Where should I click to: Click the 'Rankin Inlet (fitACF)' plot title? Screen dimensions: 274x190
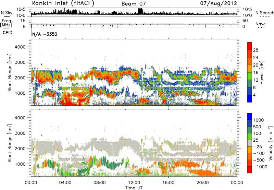63,3
